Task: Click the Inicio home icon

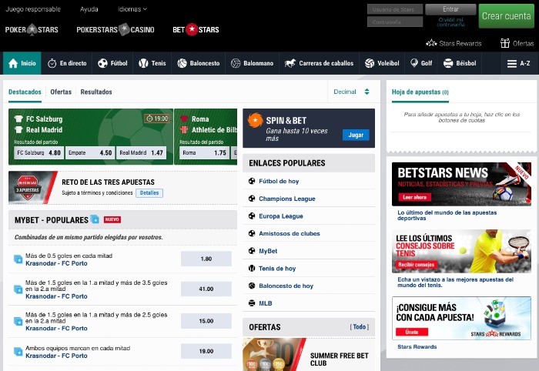Action: (13, 63)
